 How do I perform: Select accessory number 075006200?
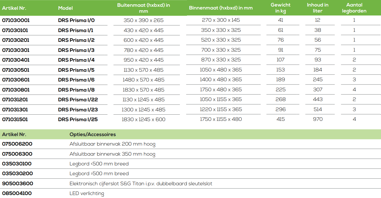coord(17,144)
